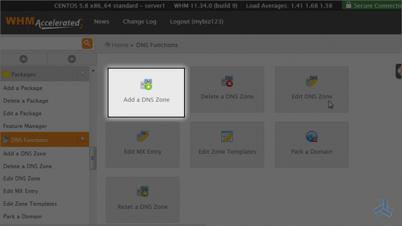402x226 pixels.
Task: Click Logout (mybiz123)
Action: (x=197, y=21)
